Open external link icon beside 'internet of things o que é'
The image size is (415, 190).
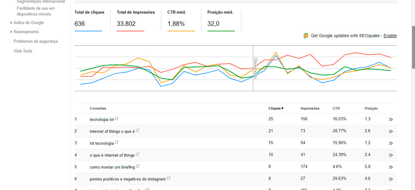(138, 130)
